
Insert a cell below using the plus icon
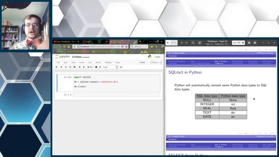coord(61,67)
